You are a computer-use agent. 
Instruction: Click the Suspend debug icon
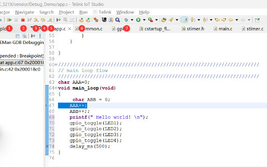16,20
